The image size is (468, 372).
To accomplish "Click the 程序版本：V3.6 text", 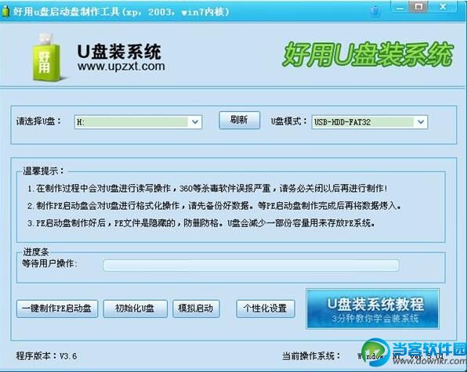I will (x=46, y=356).
